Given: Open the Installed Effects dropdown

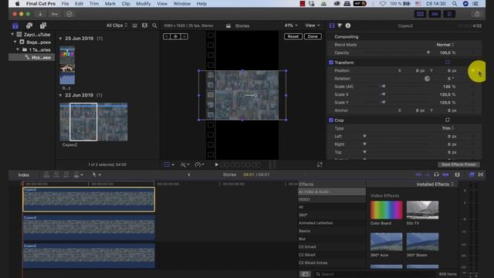Looking at the screenshot, I should coord(435,184).
